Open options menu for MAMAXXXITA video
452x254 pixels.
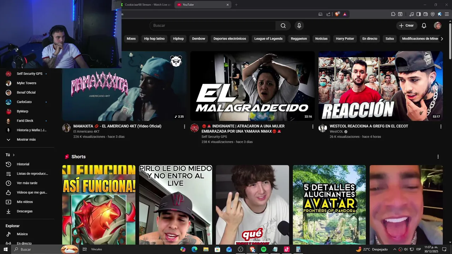point(184,126)
